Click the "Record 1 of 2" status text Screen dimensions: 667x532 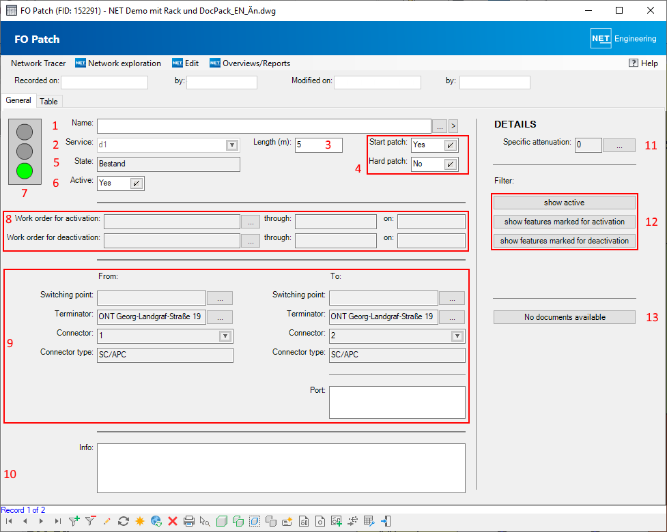23,510
